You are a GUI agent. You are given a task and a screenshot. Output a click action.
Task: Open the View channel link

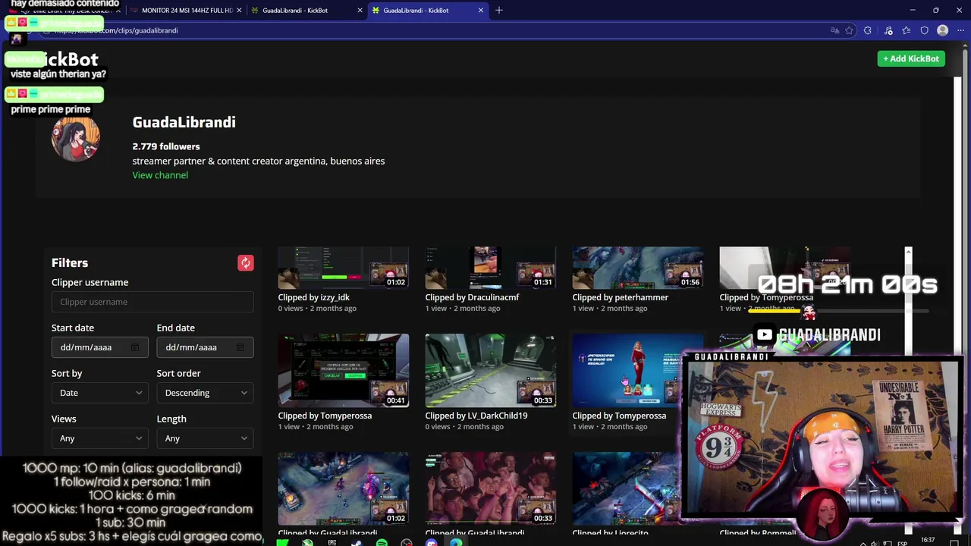(x=160, y=175)
